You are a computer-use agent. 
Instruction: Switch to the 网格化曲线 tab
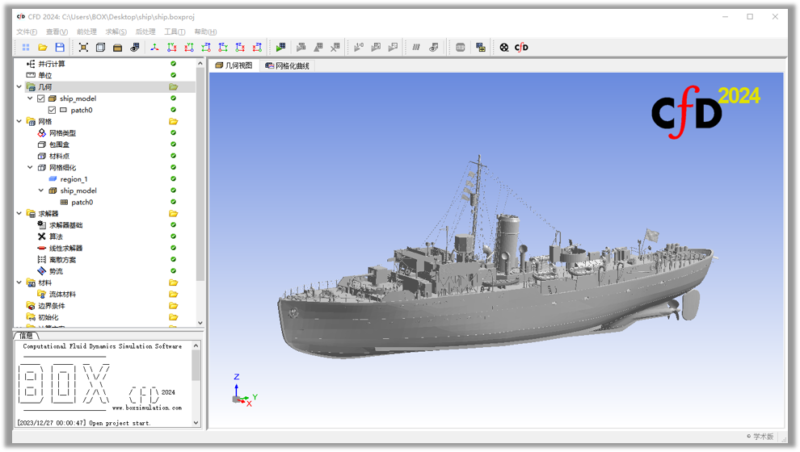[x=288, y=66]
